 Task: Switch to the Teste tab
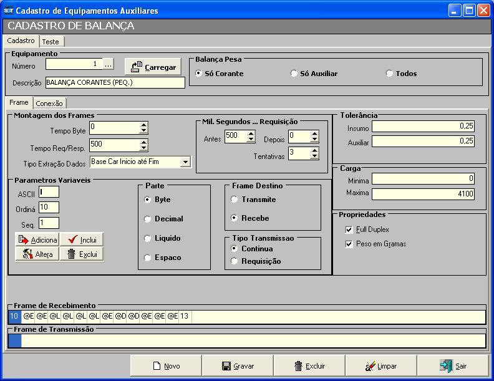51,42
